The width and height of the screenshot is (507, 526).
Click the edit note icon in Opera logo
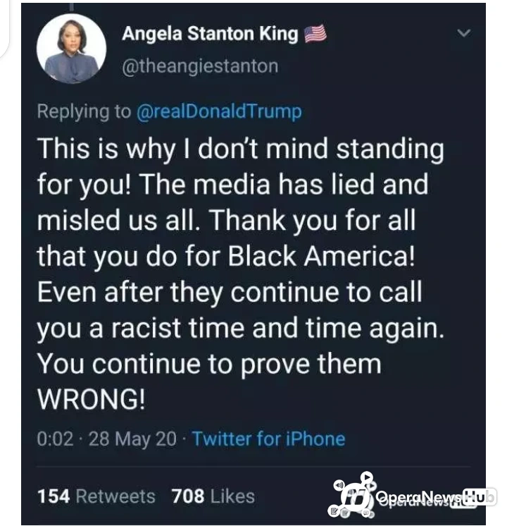coord(334,511)
